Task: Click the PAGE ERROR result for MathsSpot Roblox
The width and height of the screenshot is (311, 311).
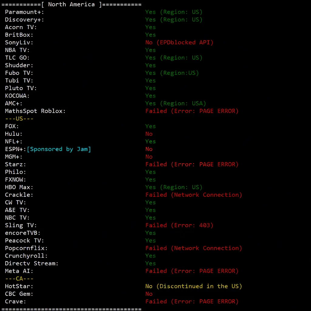Action: [192, 111]
